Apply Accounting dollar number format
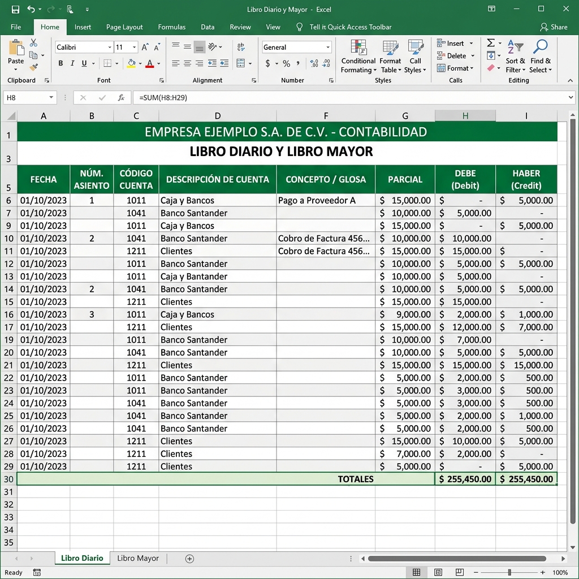The image size is (579, 579). (267, 63)
